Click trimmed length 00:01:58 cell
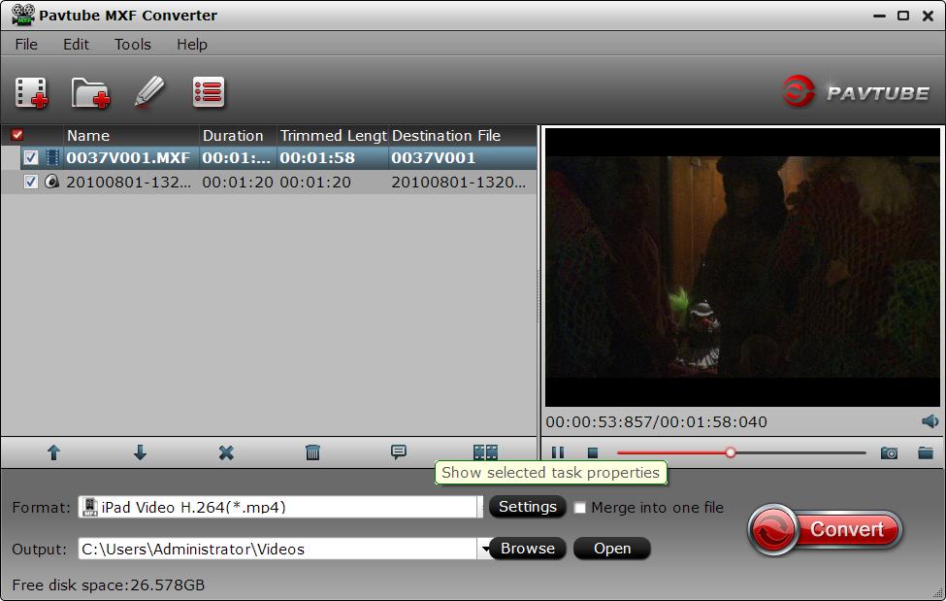Viewport: 946px width, 601px height. (x=317, y=157)
